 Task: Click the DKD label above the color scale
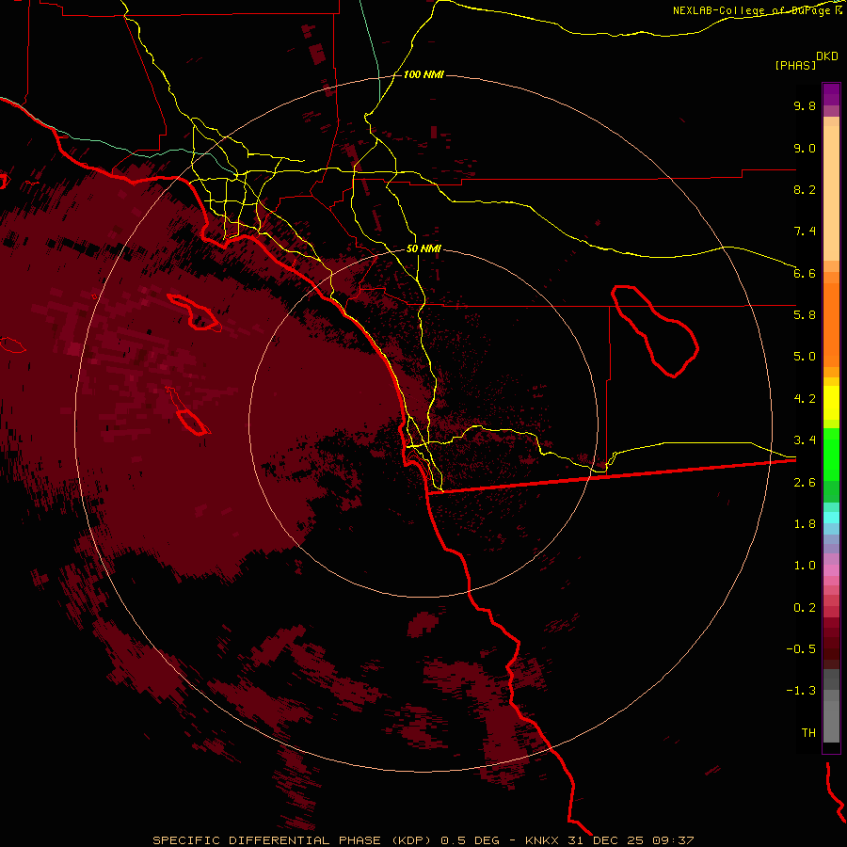827,56
